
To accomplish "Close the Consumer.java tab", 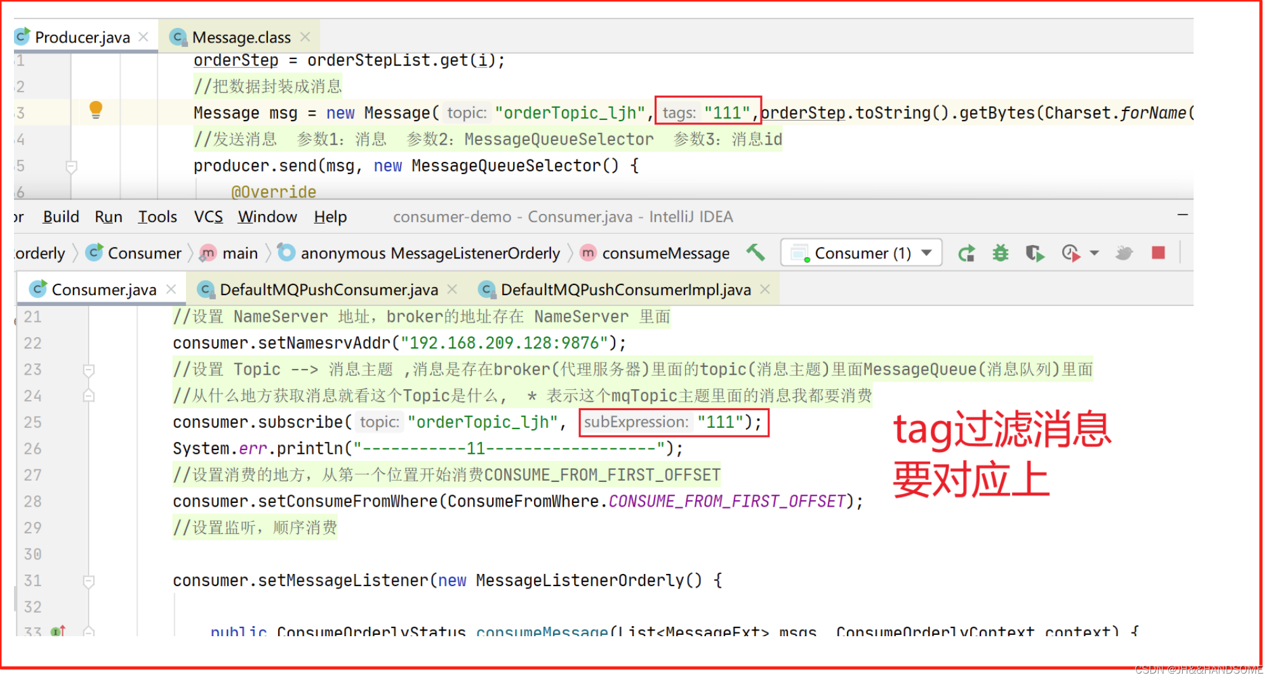I will point(171,289).
